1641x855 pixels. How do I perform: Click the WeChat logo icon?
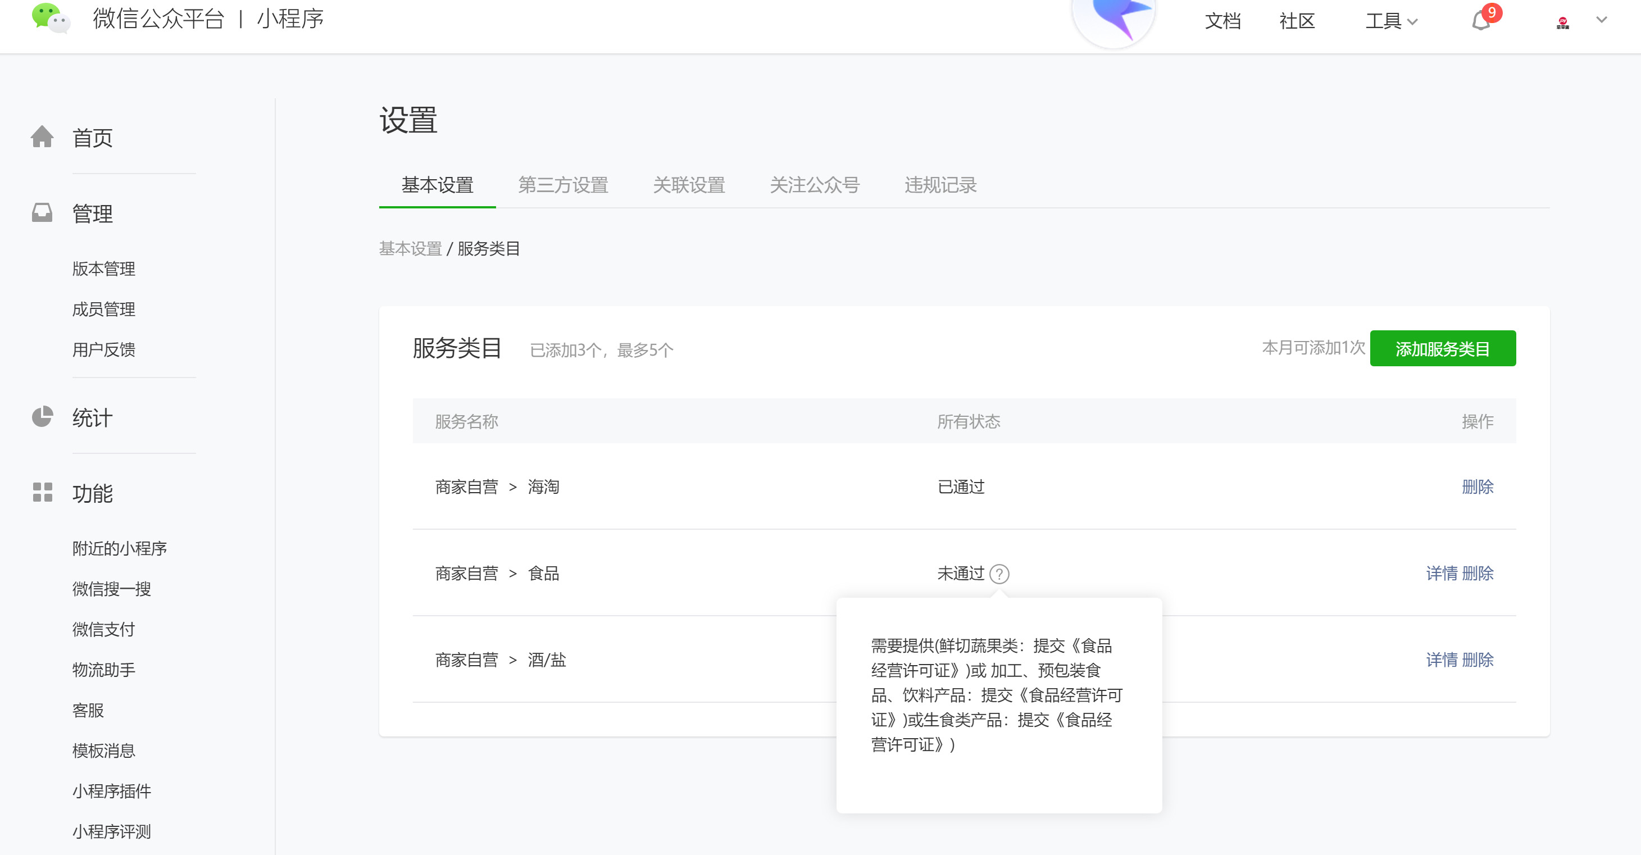(51, 18)
